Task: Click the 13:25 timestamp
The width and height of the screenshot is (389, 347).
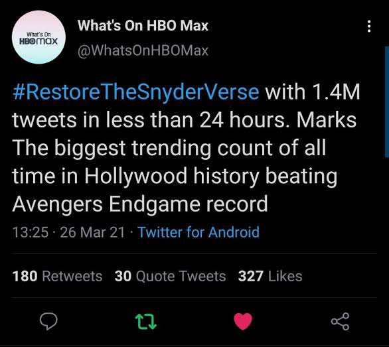Action: coord(31,232)
